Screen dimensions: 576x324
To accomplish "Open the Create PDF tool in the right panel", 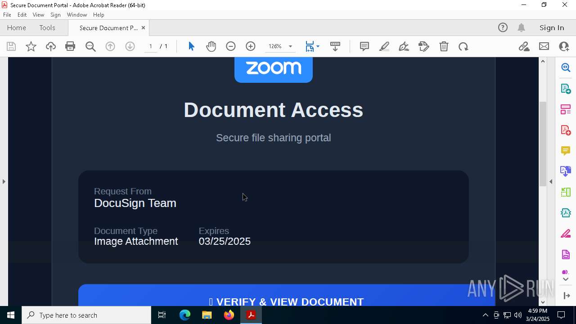I will point(566,130).
